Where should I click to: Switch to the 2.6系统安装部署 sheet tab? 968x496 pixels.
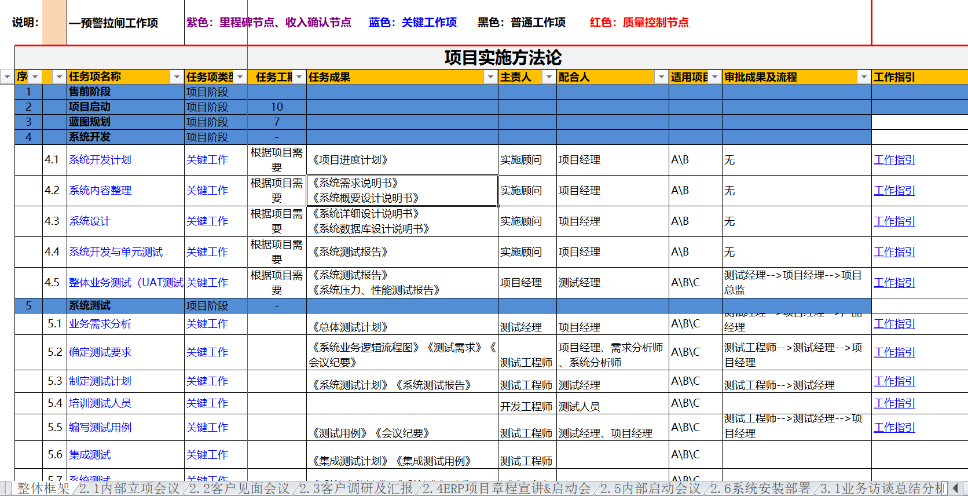pyautogui.click(x=760, y=488)
